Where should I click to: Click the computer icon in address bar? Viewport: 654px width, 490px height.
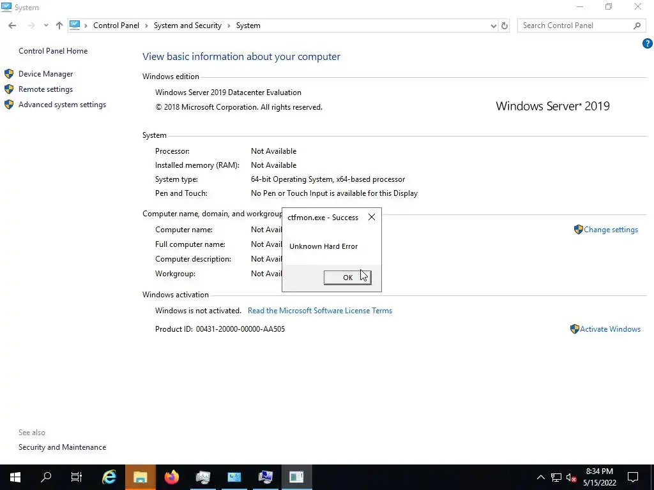(75, 26)
